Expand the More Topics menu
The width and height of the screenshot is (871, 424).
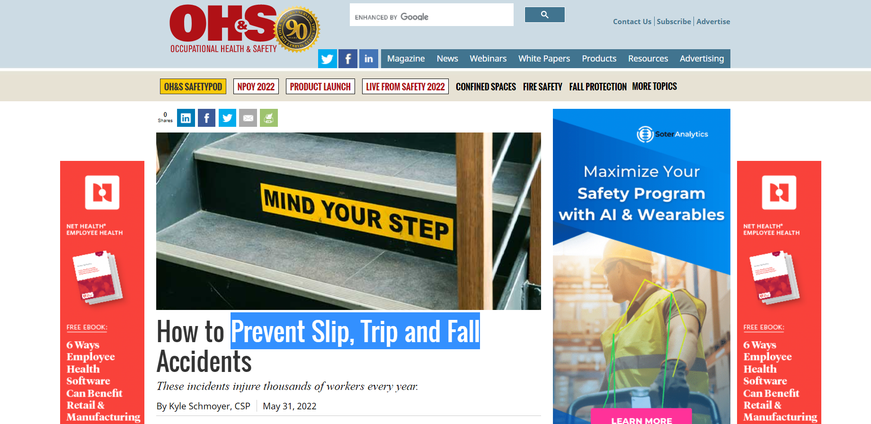(655, 86)
